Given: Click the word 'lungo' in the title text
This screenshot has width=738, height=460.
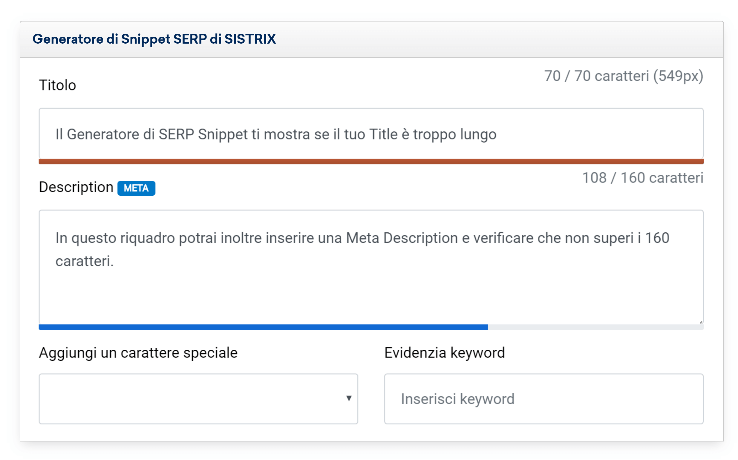Looking at the screenshot, I should [478, 134].
